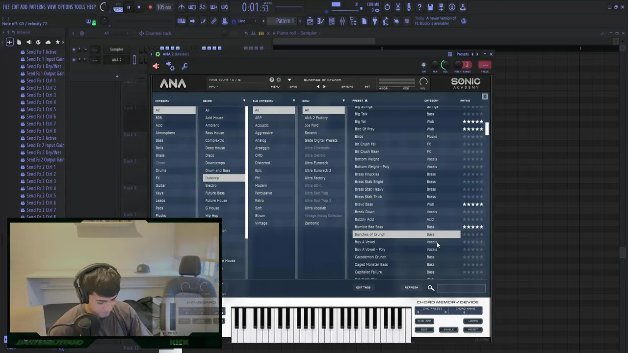
Task: Select the browser cloud icon
Action: click(48, 42)
